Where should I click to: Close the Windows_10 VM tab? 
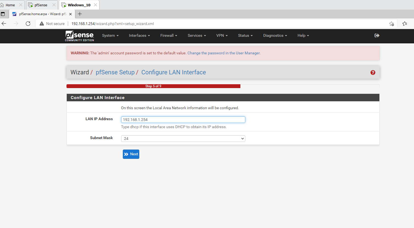[95, 5]
